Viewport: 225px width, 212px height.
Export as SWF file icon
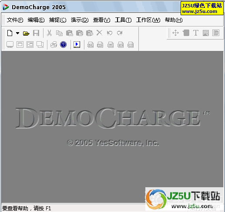pos(111,45)
